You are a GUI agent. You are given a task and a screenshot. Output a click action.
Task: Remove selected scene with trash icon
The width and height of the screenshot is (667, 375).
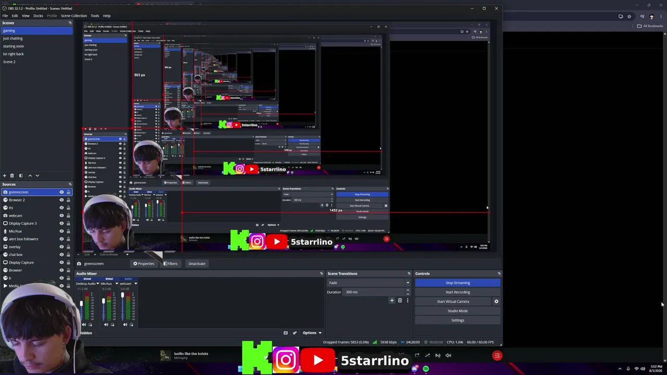click(13, 176)
